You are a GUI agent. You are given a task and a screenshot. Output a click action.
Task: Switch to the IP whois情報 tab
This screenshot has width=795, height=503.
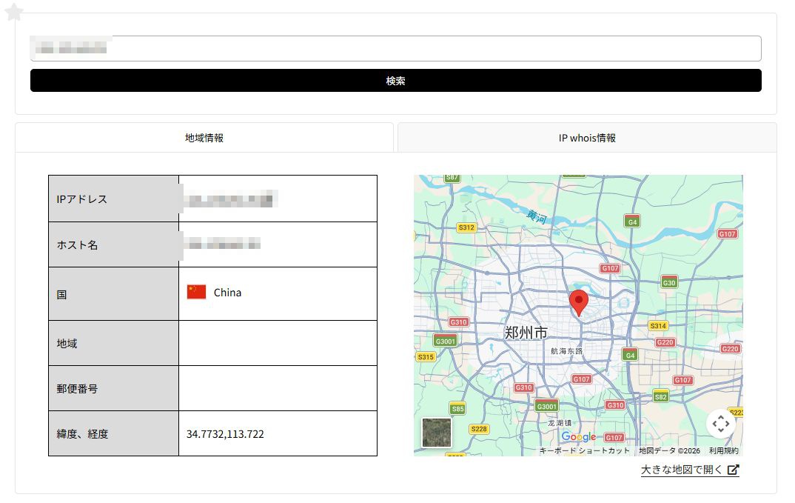pyautogui.click(x=587, y=138)
